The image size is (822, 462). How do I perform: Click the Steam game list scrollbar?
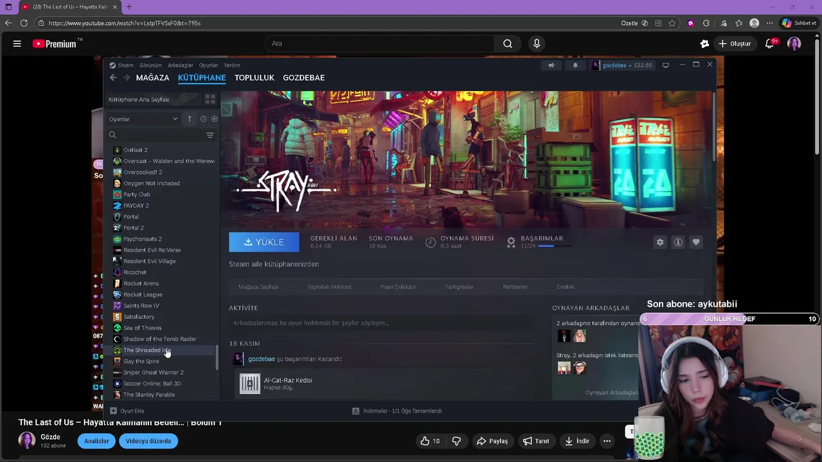[217, 357]
